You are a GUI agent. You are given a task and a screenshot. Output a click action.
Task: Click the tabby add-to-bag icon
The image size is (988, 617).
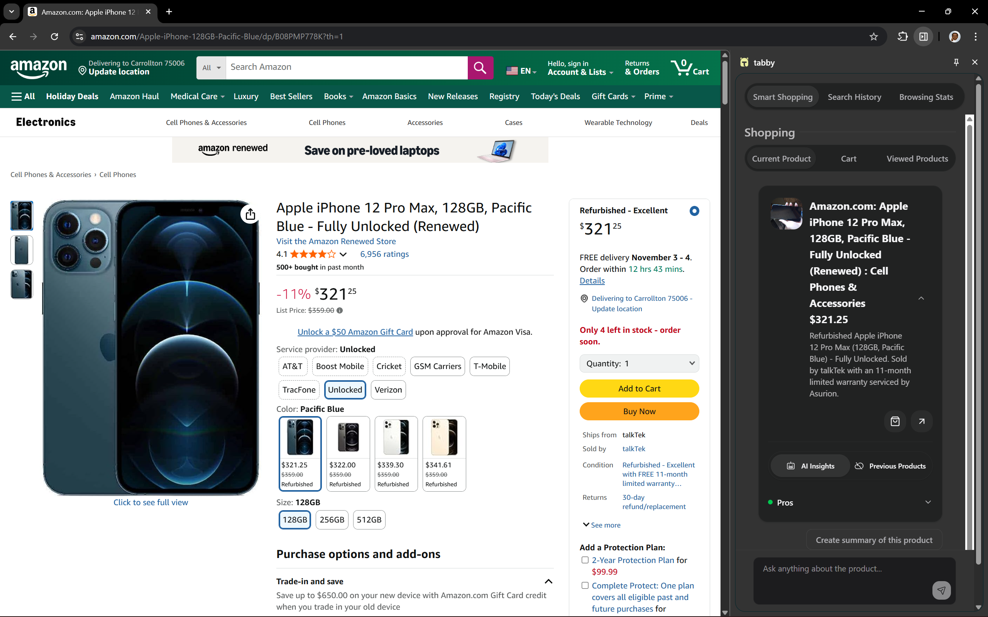click(x=895, y=421)
